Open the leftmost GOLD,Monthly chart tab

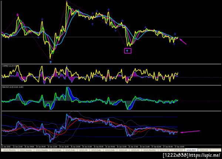10,150
